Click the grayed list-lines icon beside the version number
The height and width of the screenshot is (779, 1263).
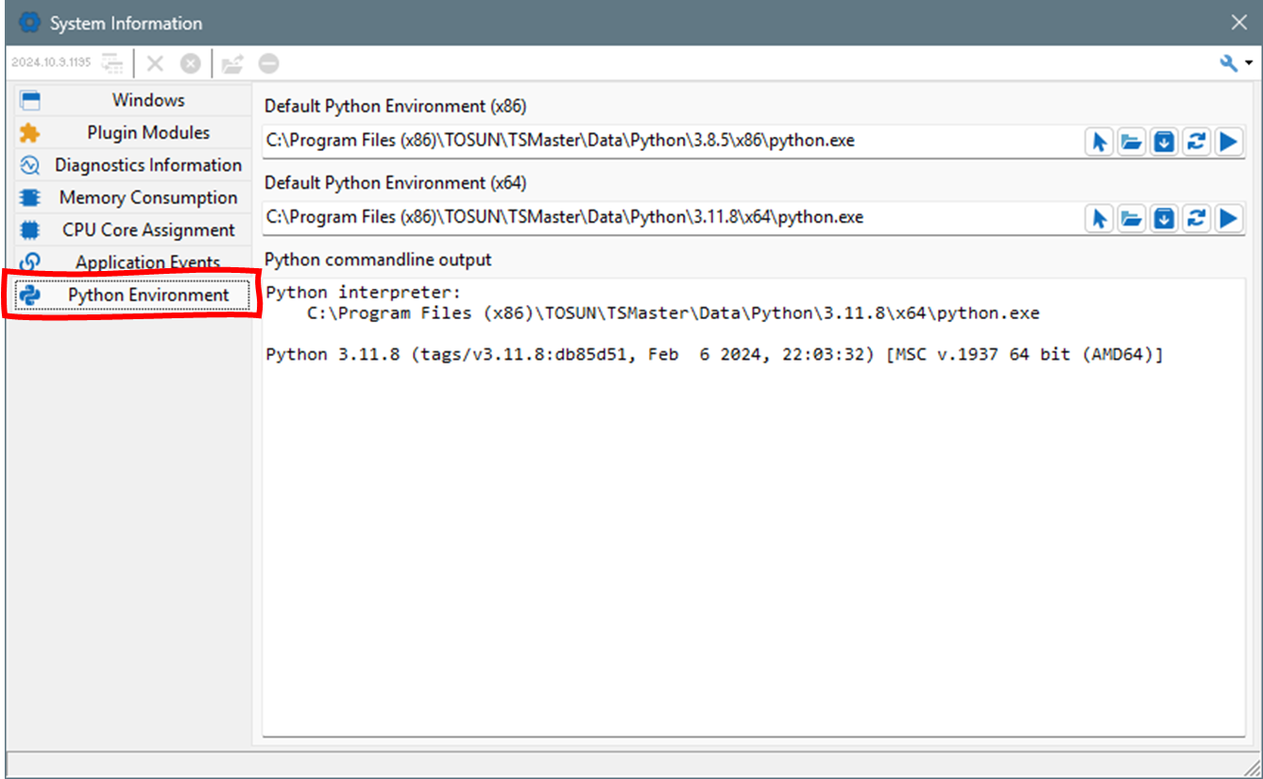pos(112,63)
